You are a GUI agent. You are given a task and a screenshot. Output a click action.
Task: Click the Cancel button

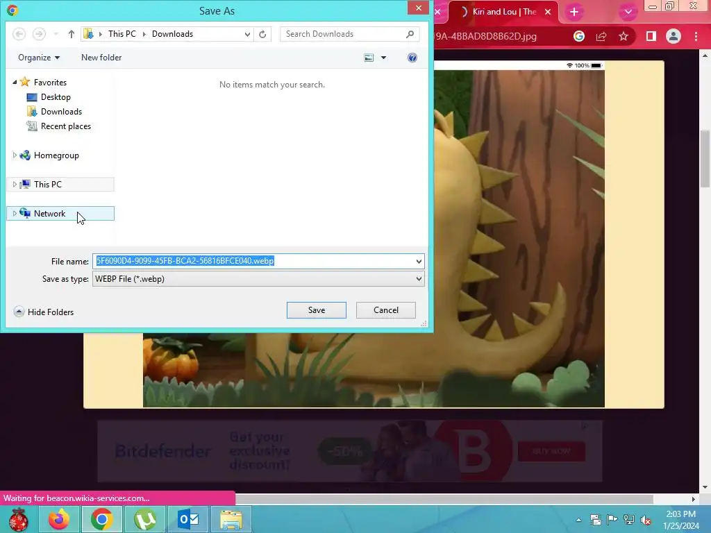(386, 310)
